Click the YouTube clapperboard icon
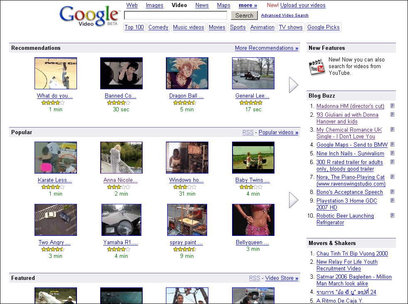408x304 pixels. 317,67
